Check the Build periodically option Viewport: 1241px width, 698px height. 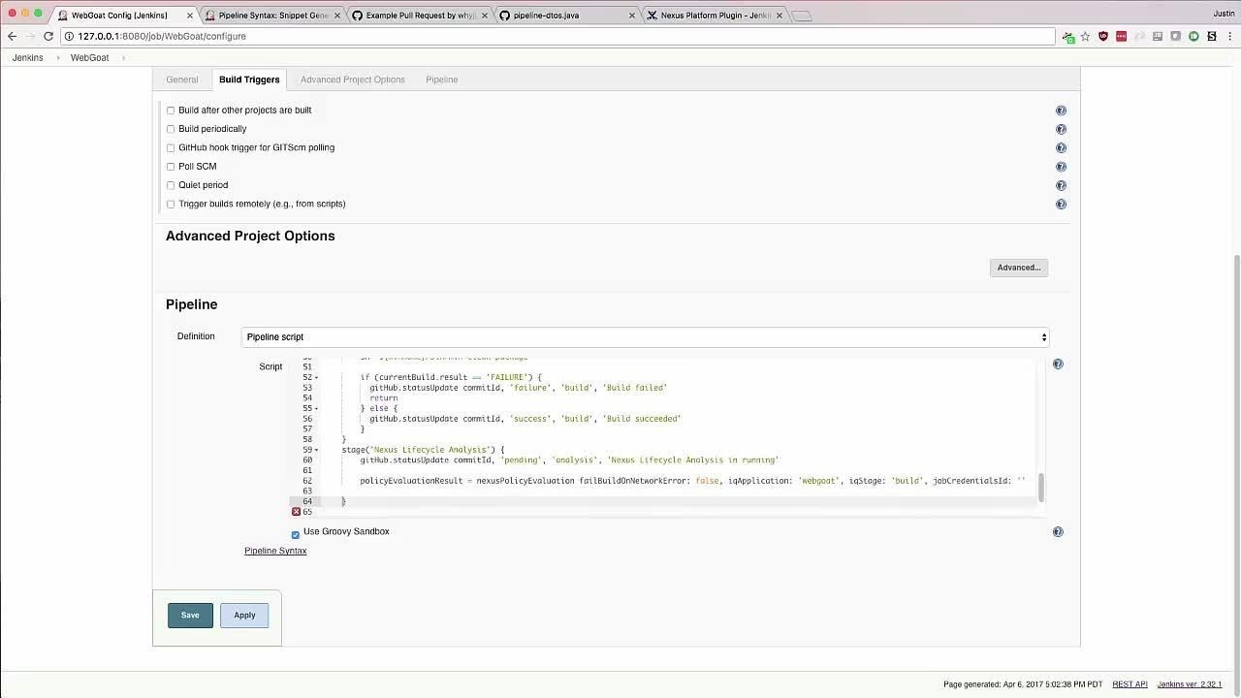tap(171, 129)
